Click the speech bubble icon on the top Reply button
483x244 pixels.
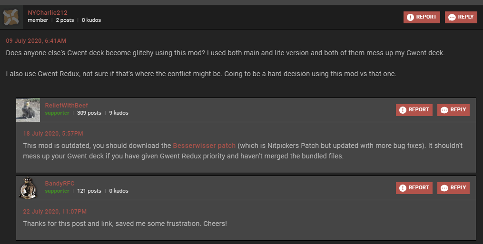(x=452, y=18)
